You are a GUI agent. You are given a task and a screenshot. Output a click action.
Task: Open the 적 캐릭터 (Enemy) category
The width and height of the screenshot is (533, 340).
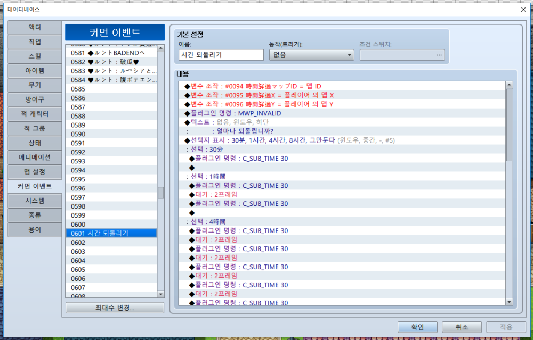point(35,114)
